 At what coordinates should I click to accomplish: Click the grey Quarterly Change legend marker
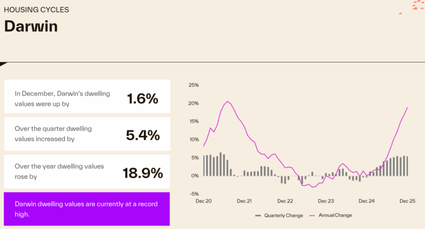259,216
